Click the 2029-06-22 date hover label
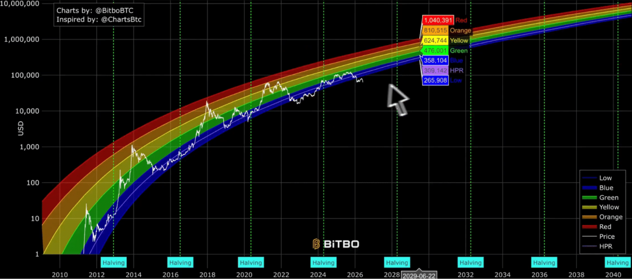 419,274
